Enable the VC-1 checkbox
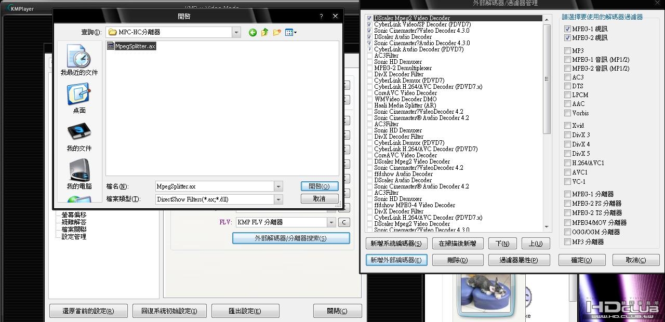Screen dimensions: 665x322 568,182
